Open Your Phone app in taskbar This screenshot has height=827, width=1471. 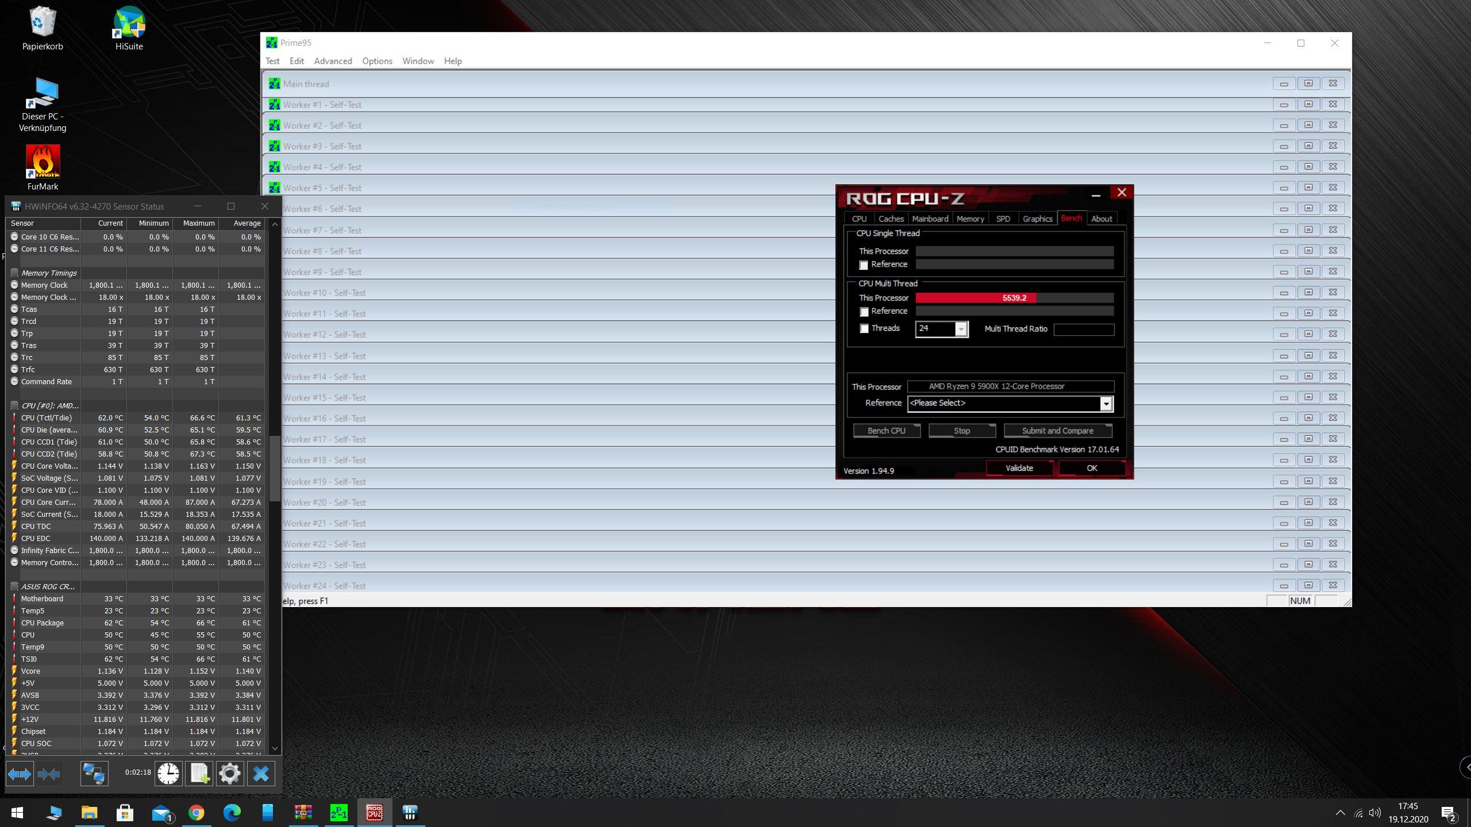(x=268, y=813)
